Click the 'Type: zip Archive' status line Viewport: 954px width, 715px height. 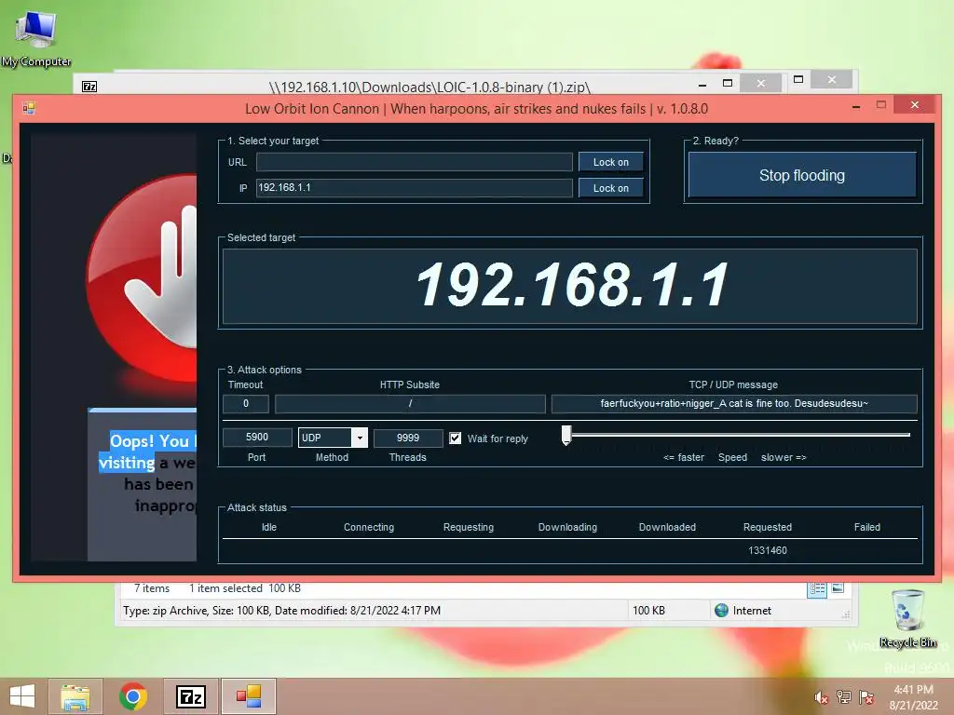[281, 611]
